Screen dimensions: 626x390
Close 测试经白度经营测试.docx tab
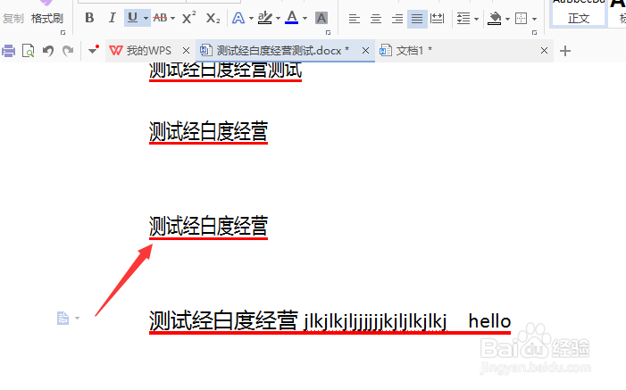pyautogui.click(x=365, y=51)
